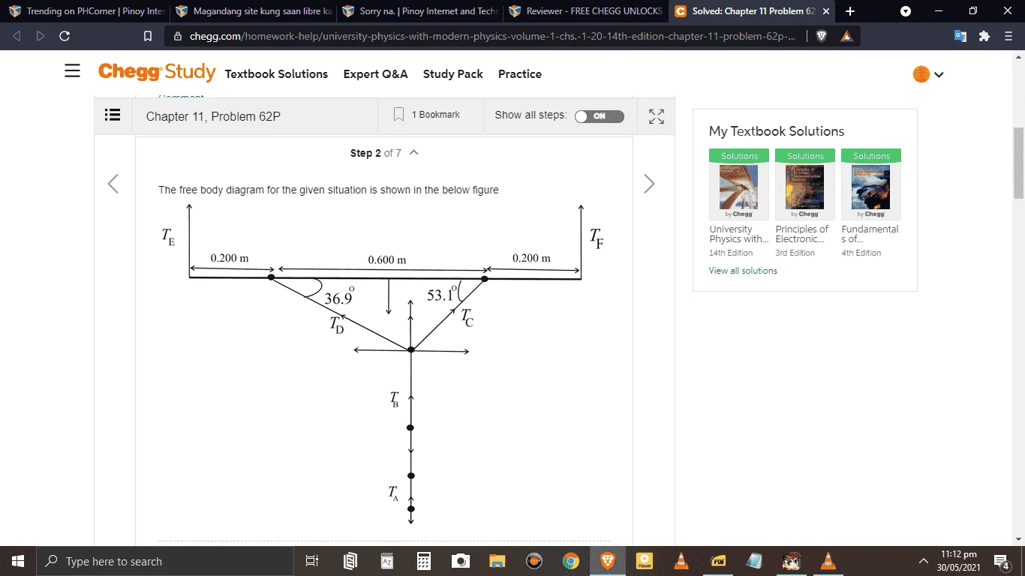Click the Brave Shields lion icon
The height and width of the screenshot is (576, 1025).
(x=822, y=36)
